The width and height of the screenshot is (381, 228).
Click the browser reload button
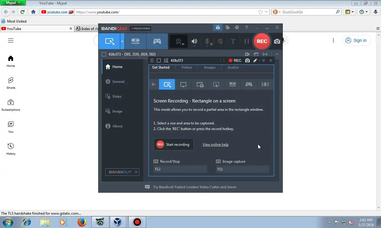pos(22,12)
